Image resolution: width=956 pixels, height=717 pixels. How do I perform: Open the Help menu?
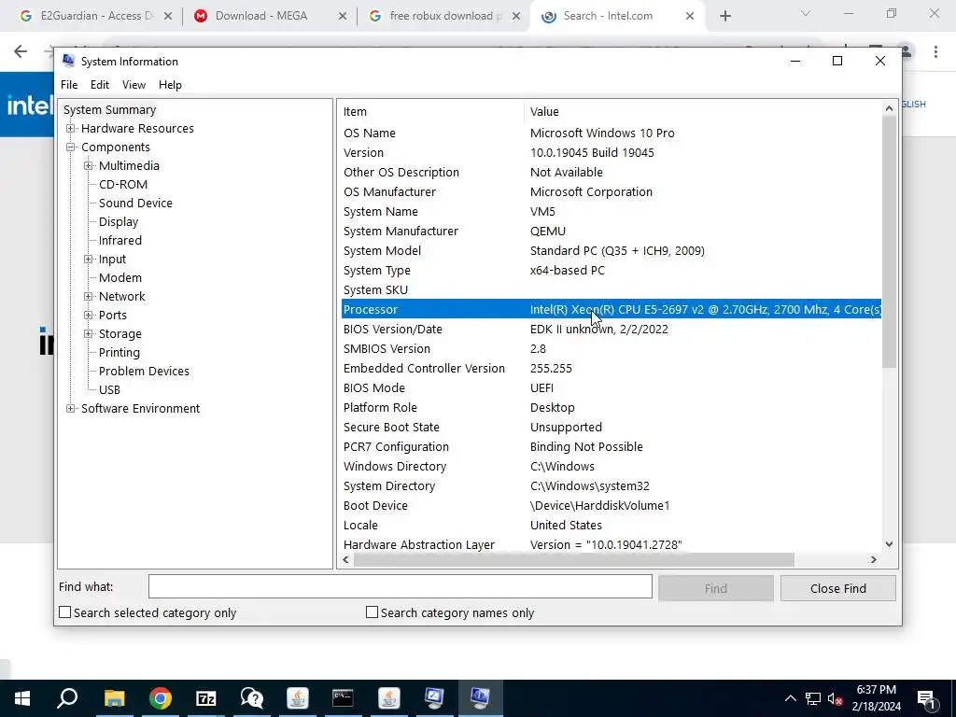click(x=170, y=85)
